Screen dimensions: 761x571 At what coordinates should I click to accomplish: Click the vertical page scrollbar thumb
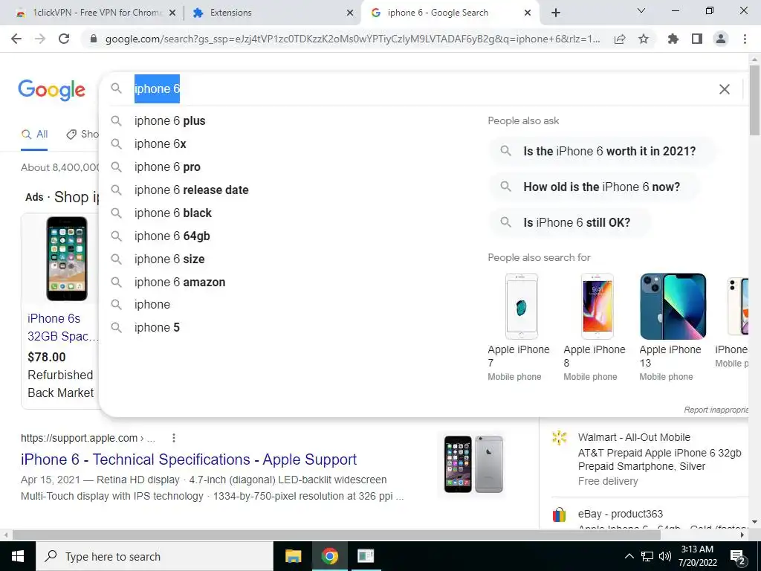click(x=754, y=100)
